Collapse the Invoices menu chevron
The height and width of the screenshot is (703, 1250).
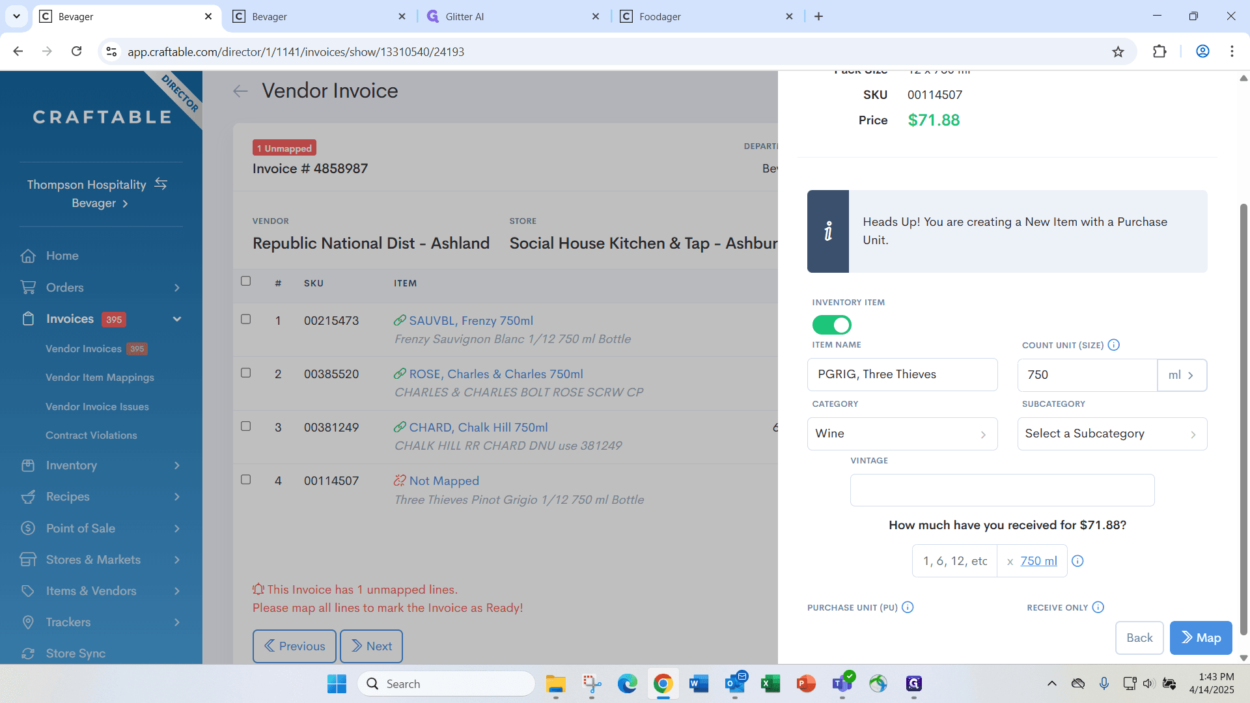[177, 319]
